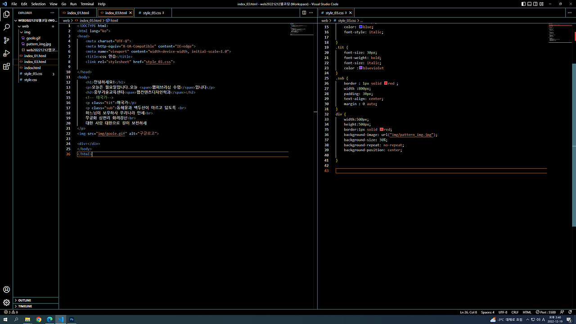Click the Ln 26, Col 8 status item
This screenshot has height=324, width=576.
tap(468, 312)
